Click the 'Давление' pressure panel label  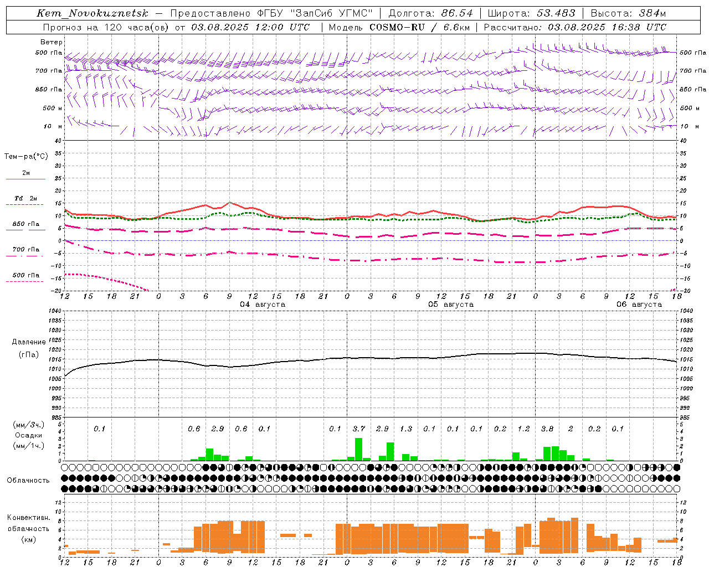29,342
